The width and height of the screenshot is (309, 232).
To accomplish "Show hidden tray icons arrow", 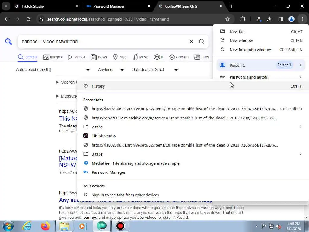I will [256, 227].
